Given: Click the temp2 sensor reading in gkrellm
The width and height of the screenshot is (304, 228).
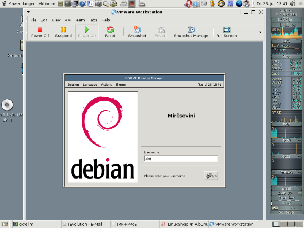Looking at the screenshot, I should [296, 65].
